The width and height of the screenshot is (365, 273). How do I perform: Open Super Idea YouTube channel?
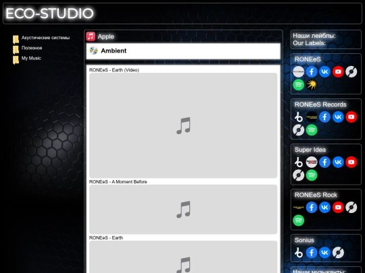[351, 162]
